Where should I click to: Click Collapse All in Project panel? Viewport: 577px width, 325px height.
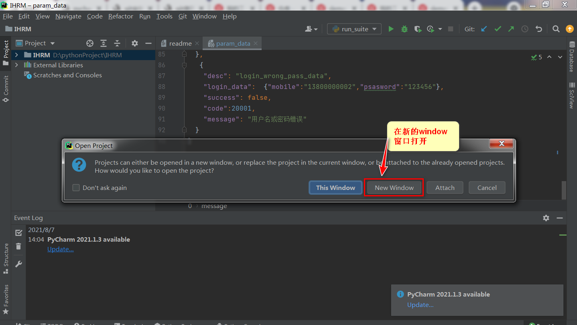click(x=117, y=43)
